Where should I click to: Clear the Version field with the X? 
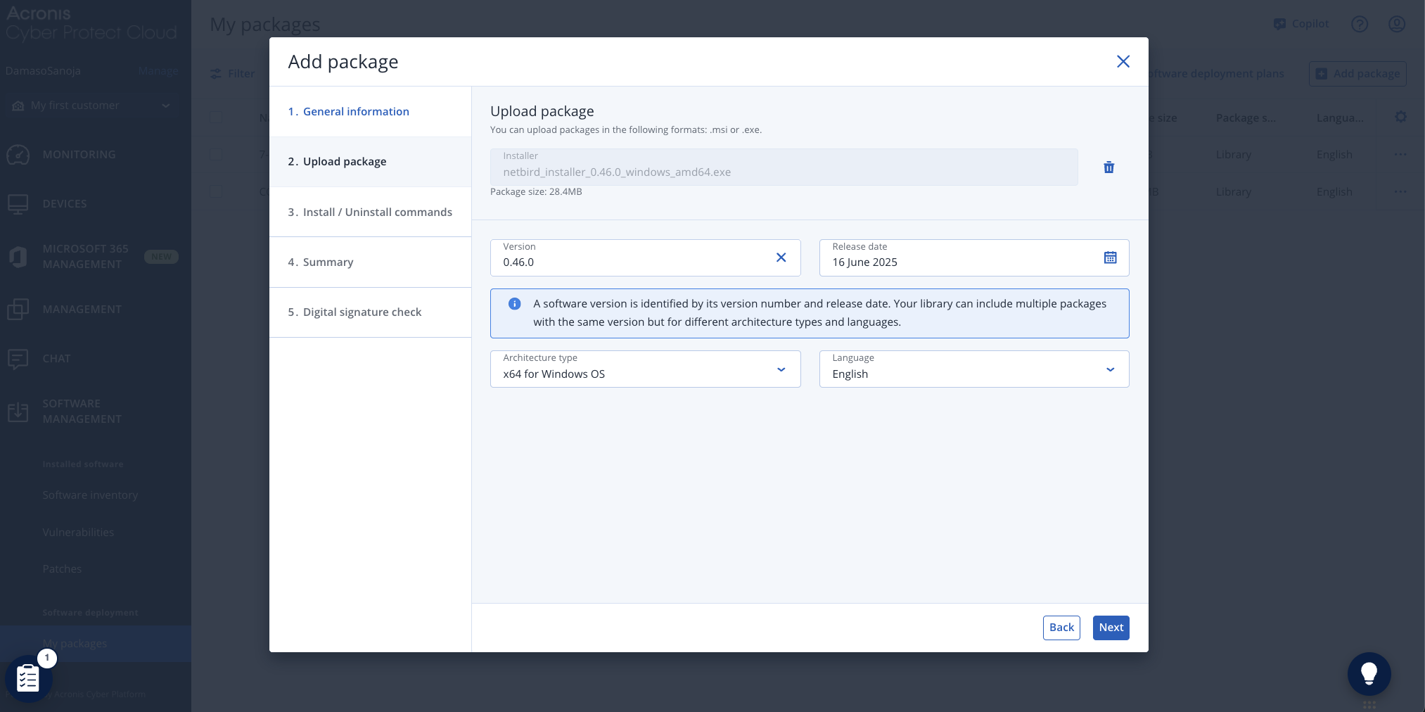pyautogui.click(x=781, y=258)
